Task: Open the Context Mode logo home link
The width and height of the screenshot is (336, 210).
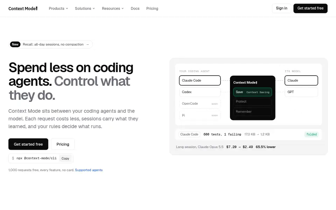Action: 23,8
